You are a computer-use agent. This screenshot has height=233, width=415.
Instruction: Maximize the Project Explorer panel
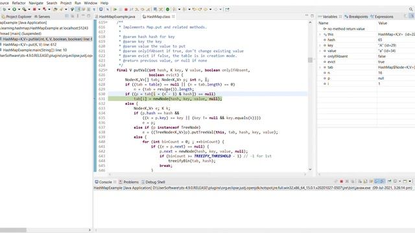(89, 16)
